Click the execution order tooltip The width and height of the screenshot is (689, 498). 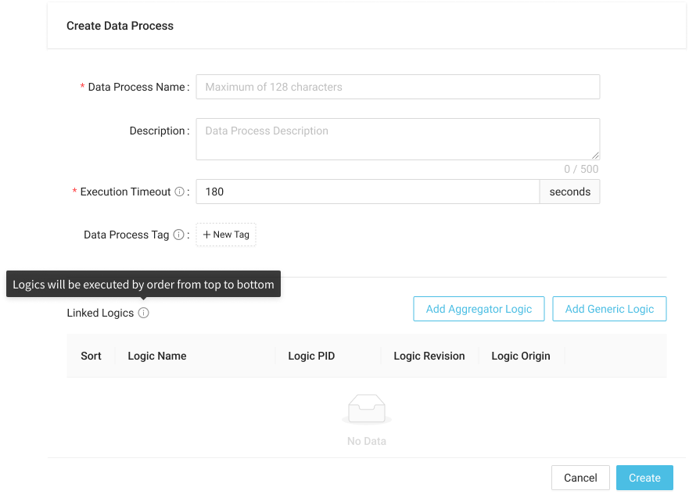[x=143, y=285]
